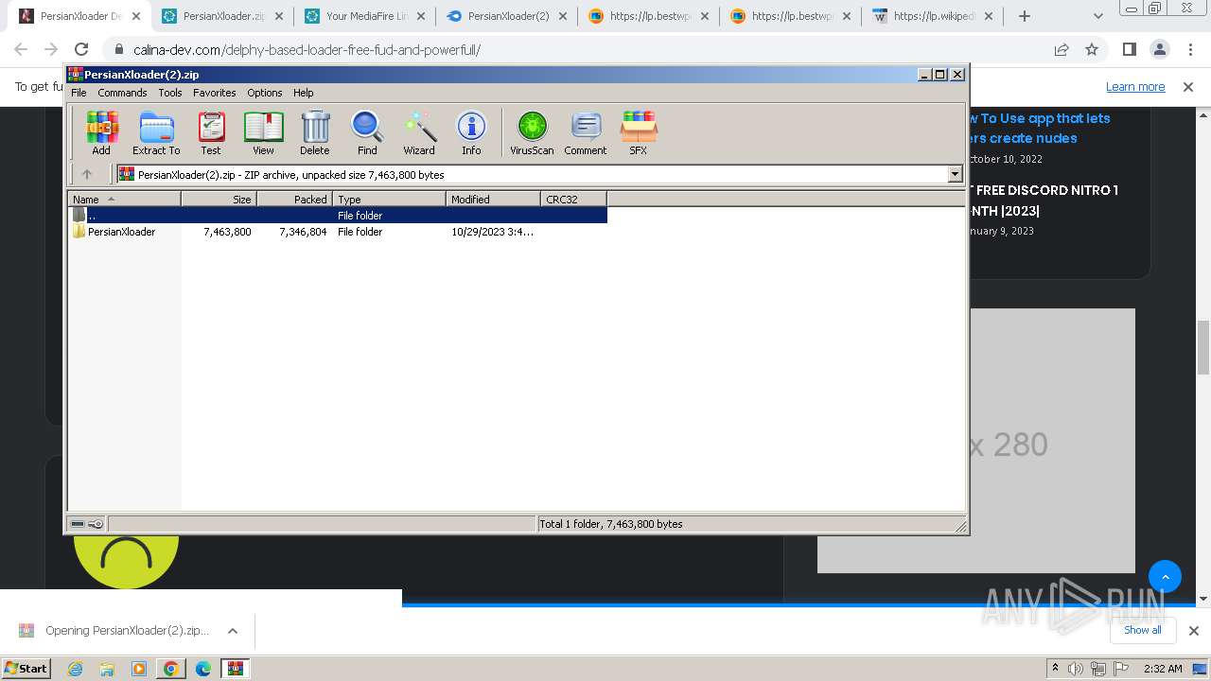This screenshot has width=1211, height=681.
Task: Open Edge from the taskbar
Action: coord(202,669)
